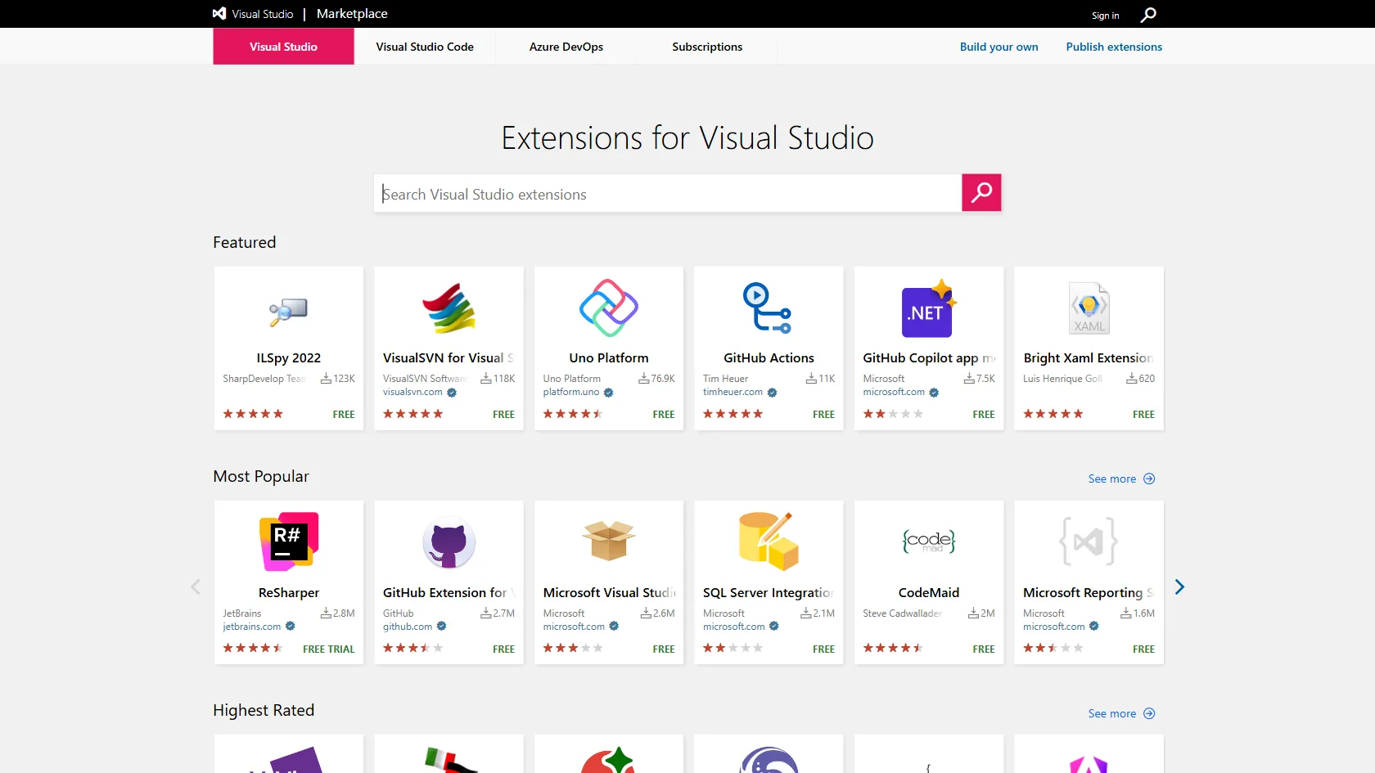Image resolution: width=1375 pixels, height=773 pixels.
Task: Click the pink search submit button
Action: click(981, 193)
